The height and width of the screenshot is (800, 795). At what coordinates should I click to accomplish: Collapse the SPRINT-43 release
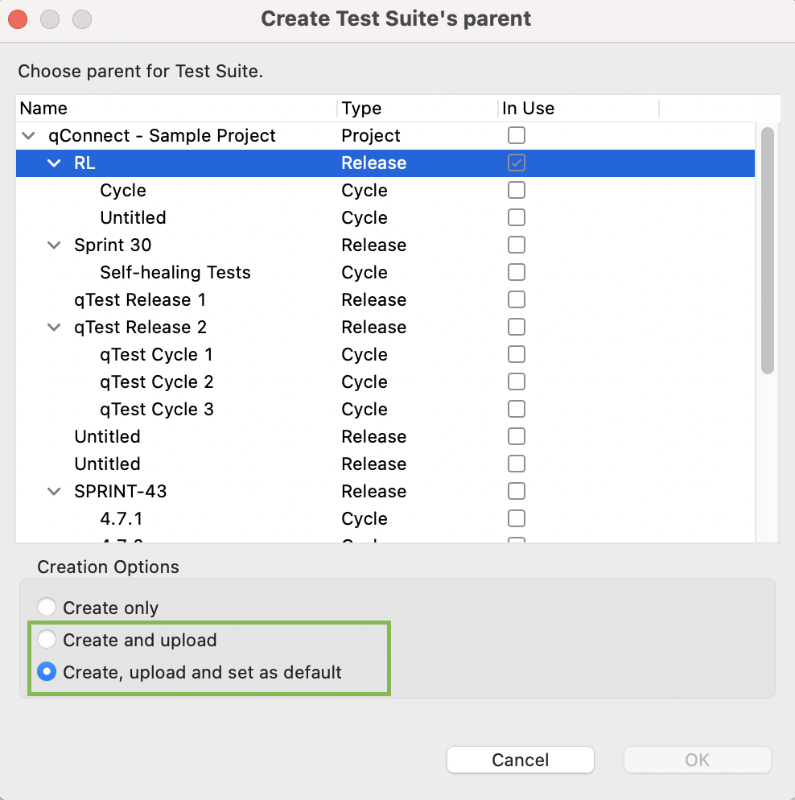(x=54, y=491)
